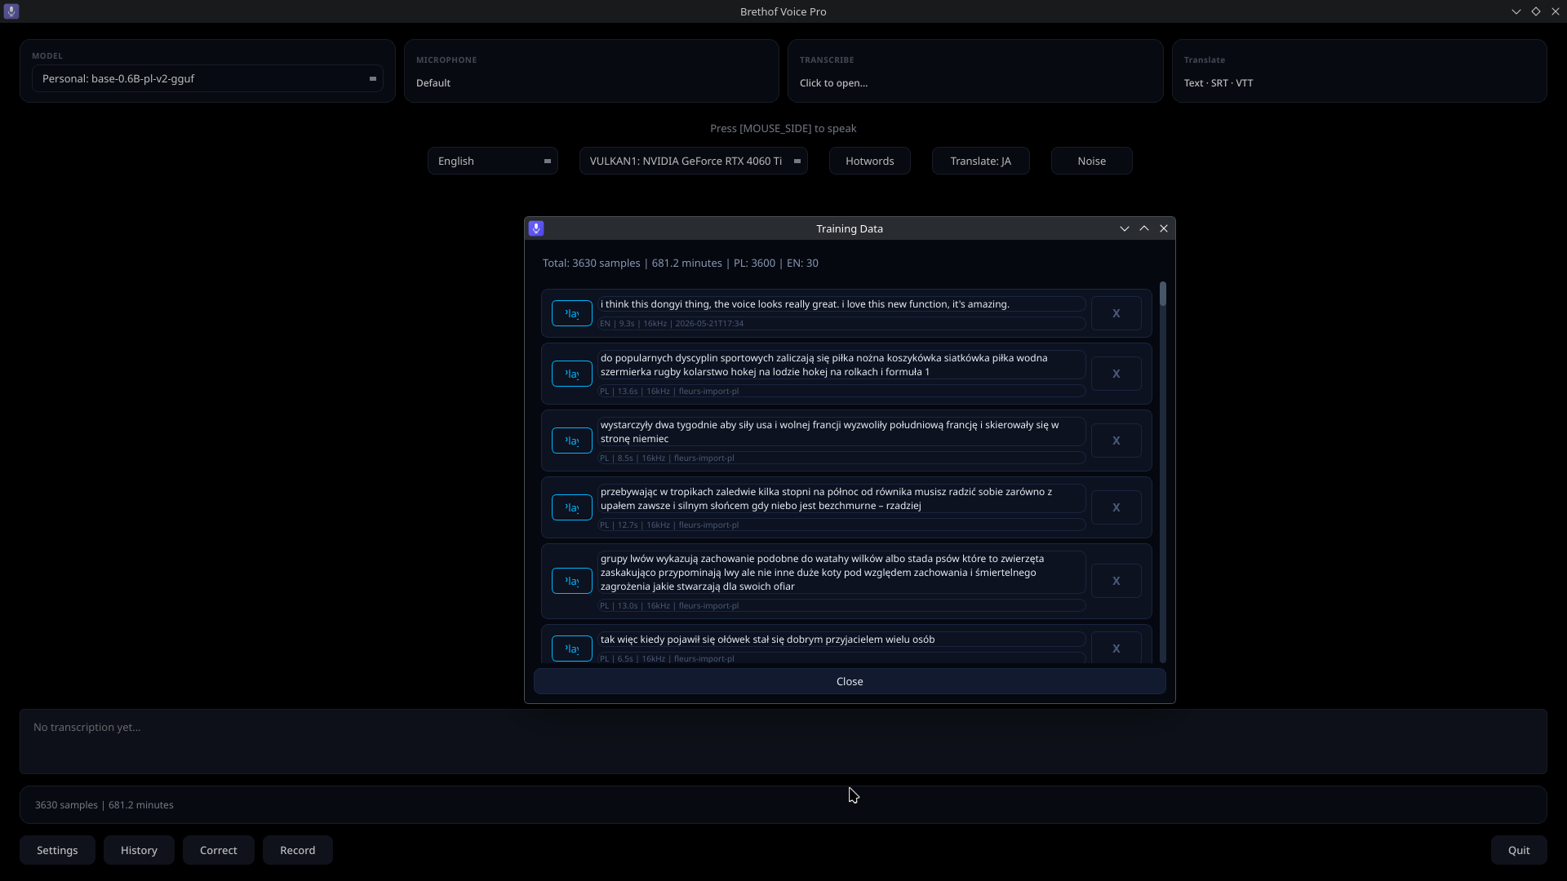Toggle the Noise button

1092,161
